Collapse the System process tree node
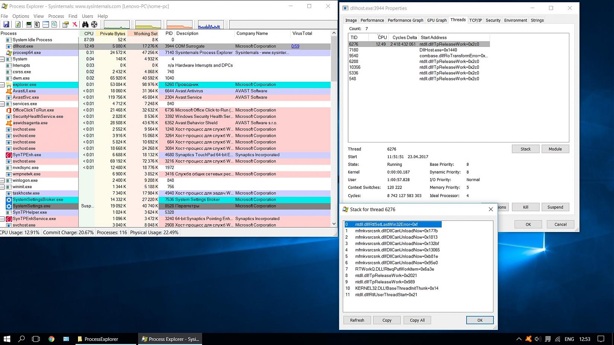614x345 pixels. [x=2, y=59]
